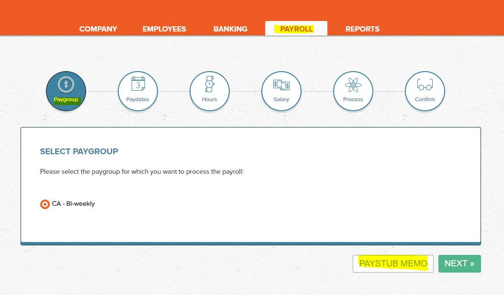Click the green Next button

click(459, 263)
